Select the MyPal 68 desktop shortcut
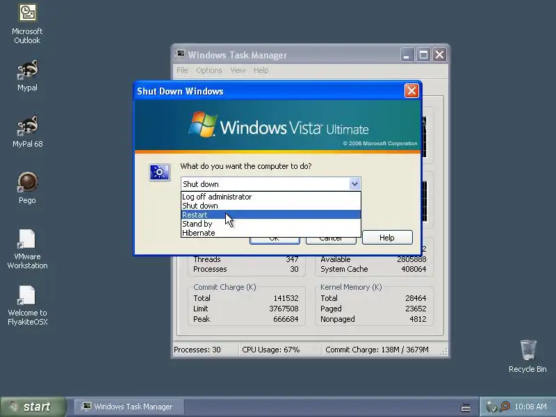This screenshot has width=556, height=417. pos(27,132)
